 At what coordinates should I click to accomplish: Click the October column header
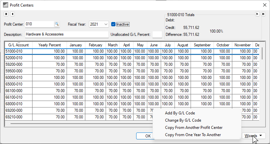(223, 45)
